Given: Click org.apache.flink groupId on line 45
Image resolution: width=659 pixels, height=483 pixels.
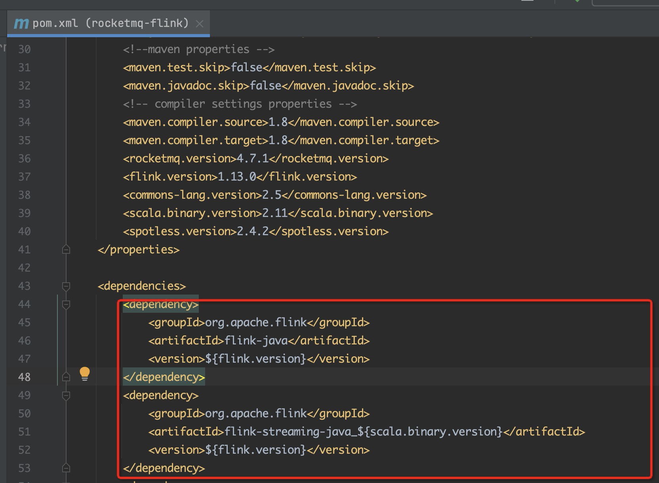Looking at the screenshot, I should coord(256,322).
